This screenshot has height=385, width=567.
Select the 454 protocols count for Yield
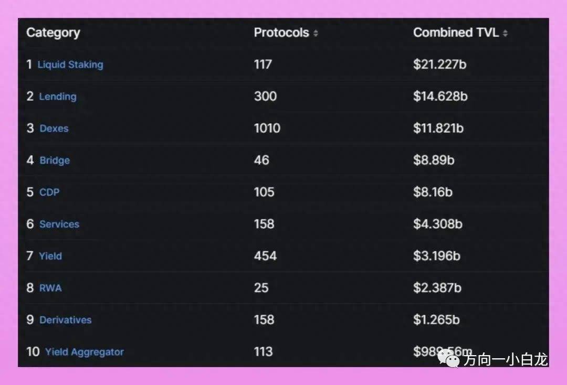[x=266, y=256]
